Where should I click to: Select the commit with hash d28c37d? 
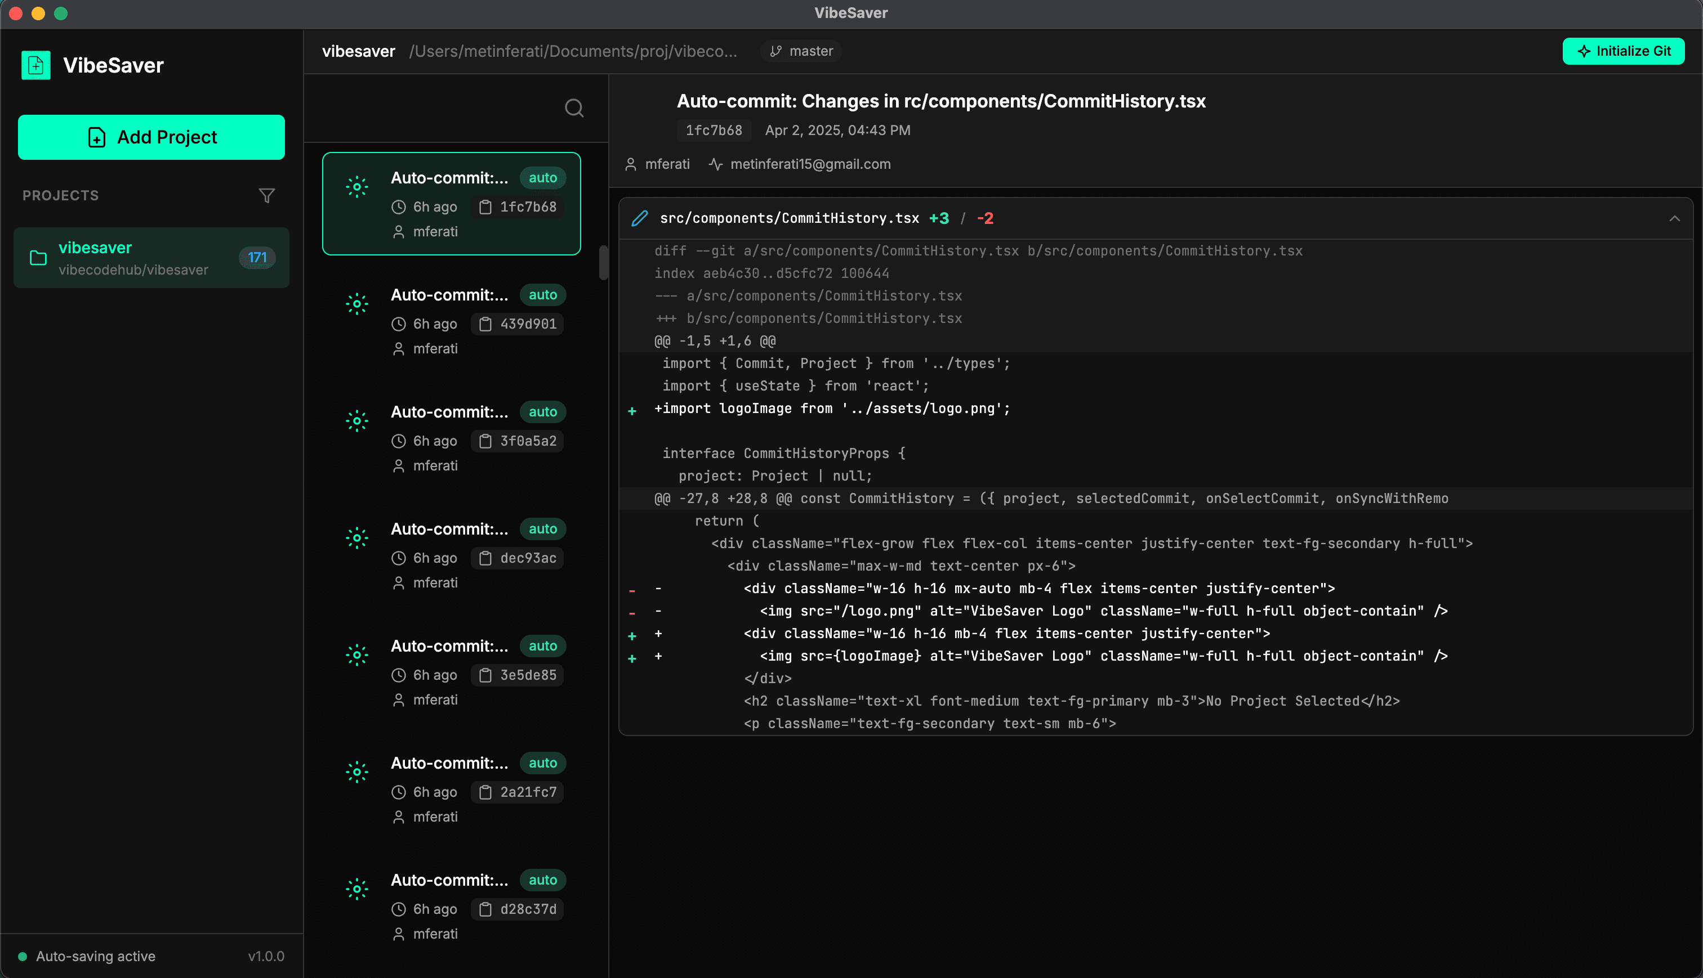pos(452,905)
